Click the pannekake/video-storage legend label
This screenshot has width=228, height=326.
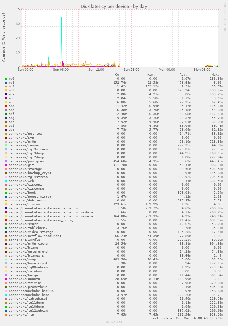pyautogui.click(x=31, y=232)
